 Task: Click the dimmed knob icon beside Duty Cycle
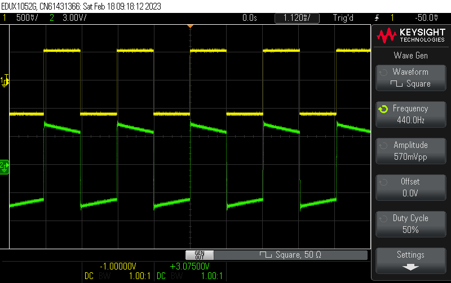click(x=383, y=219)
